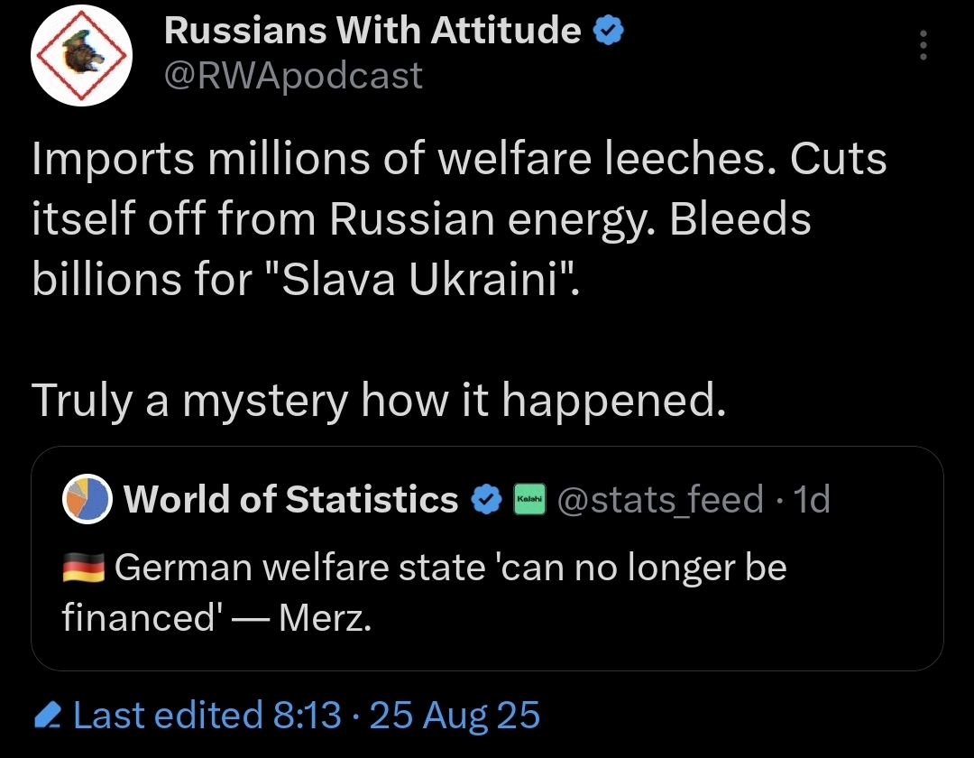Screen dimensions: 974x758
Task: Open Russians With Attitude profile picture
Action: 81,55
